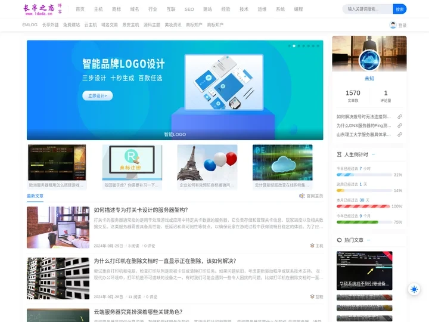
Task: Click sidebar link 山东理工大学服务器具体承...
Action: pos(363,134)
